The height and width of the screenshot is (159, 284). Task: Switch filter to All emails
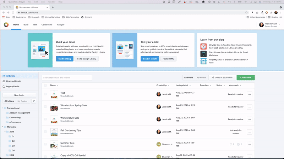pyautogui.click(x=189, y=77)
